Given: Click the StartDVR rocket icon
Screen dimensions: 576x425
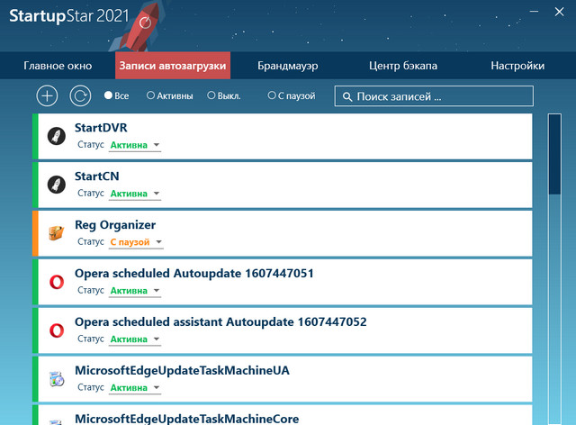Looking at the screenshot, I should point(57,136).
